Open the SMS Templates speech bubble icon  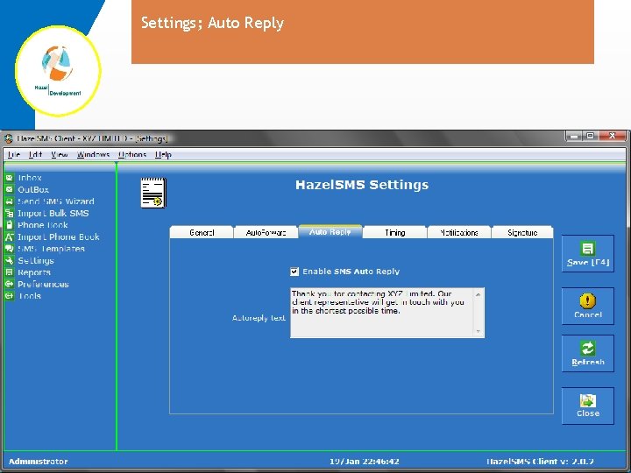click(x=10, y=249)
